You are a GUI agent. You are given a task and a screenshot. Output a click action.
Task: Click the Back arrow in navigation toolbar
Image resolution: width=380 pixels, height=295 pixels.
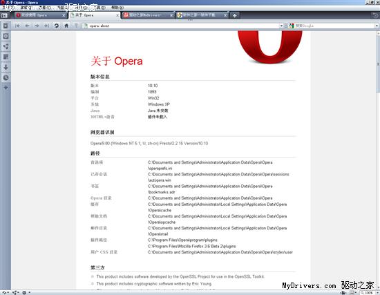point(27,26)
